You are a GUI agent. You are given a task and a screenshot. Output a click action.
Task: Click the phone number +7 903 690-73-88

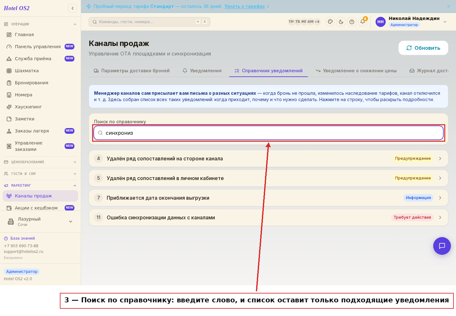pyautogui.click(x=21, y=246)
